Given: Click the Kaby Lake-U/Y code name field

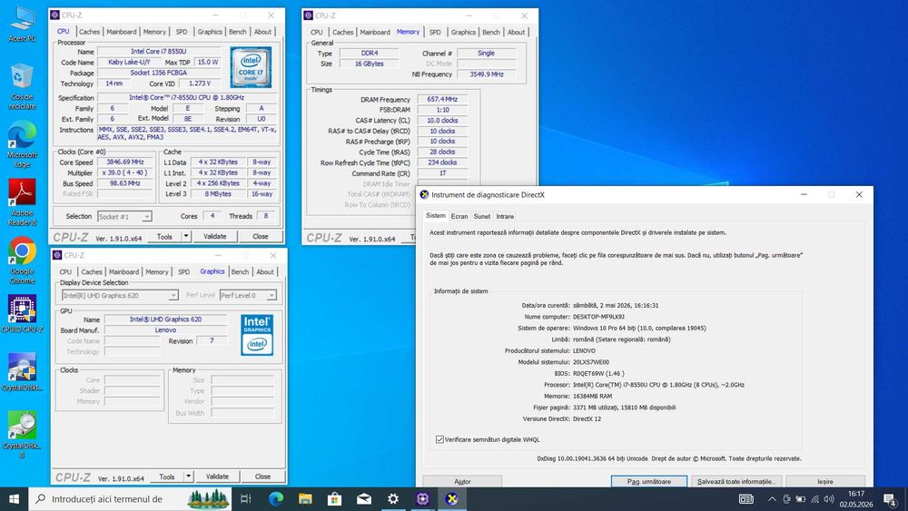Looking at the screenshot, I should click(129, 62).
